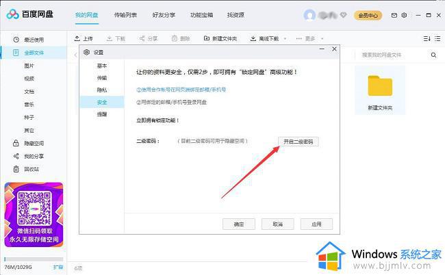This screenshot has width=445, height=275.
Task: Click the storage usage progress bar
Action: (34, 259)
